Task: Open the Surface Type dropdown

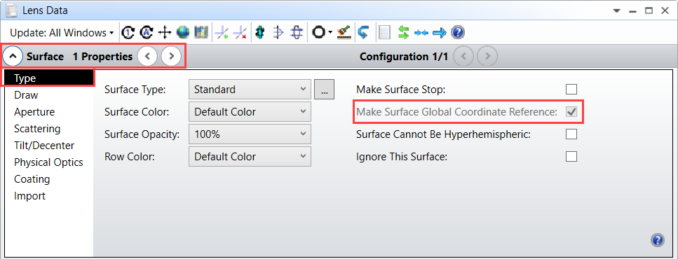Action: 250,90
